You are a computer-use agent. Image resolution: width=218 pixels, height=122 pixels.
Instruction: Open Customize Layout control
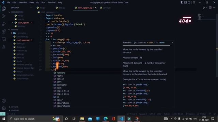[194, 2]
